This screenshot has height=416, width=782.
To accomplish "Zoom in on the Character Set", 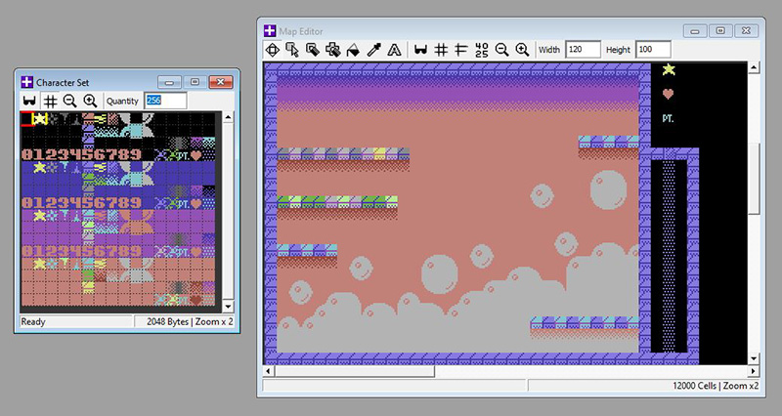I will tap(90, 101).
